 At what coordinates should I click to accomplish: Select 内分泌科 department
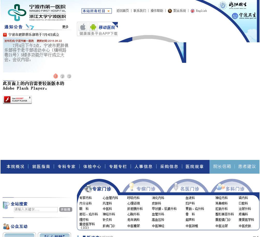coord(85,204)
